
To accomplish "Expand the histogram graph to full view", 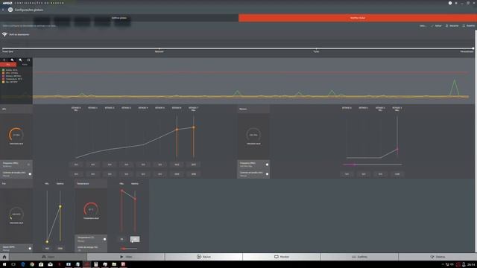I will pyautogui.click(x=28, y=60).
